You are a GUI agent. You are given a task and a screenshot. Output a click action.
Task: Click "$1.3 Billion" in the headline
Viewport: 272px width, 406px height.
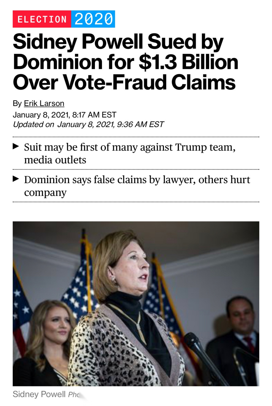pos(189,62)
